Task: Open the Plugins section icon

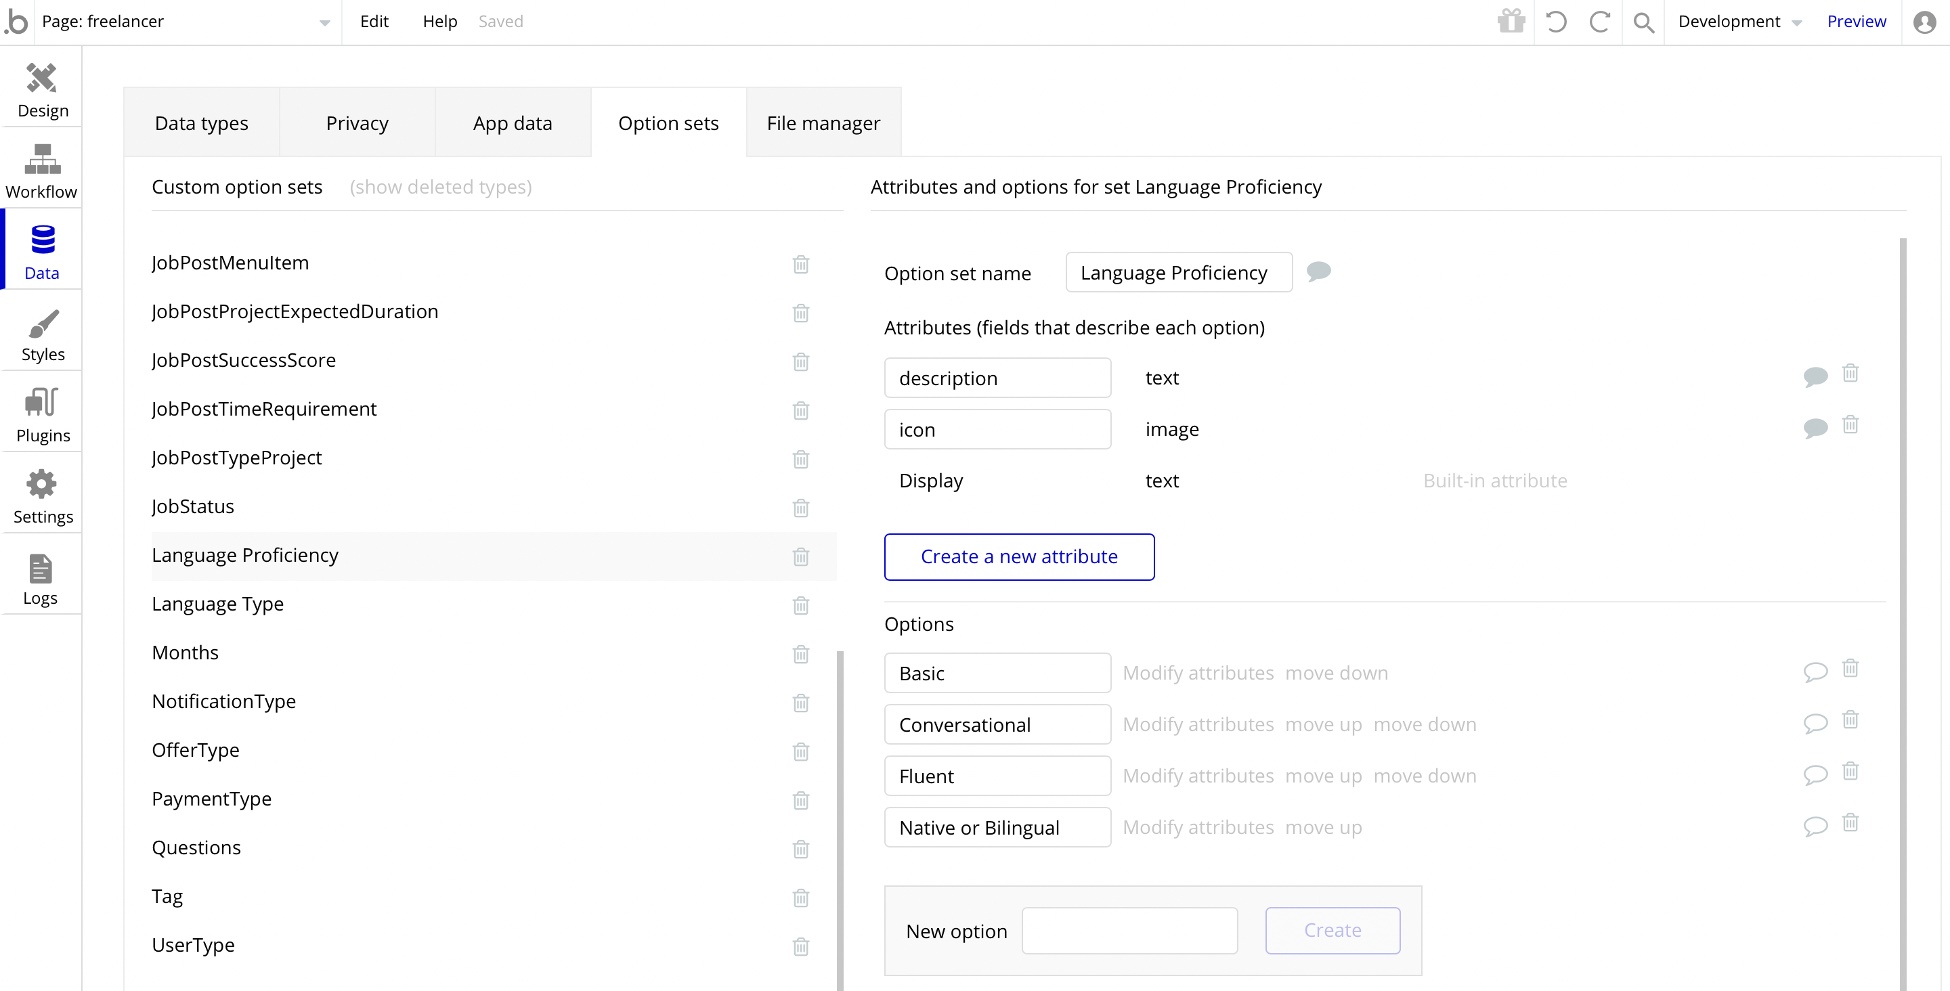Action: (43, 402)
